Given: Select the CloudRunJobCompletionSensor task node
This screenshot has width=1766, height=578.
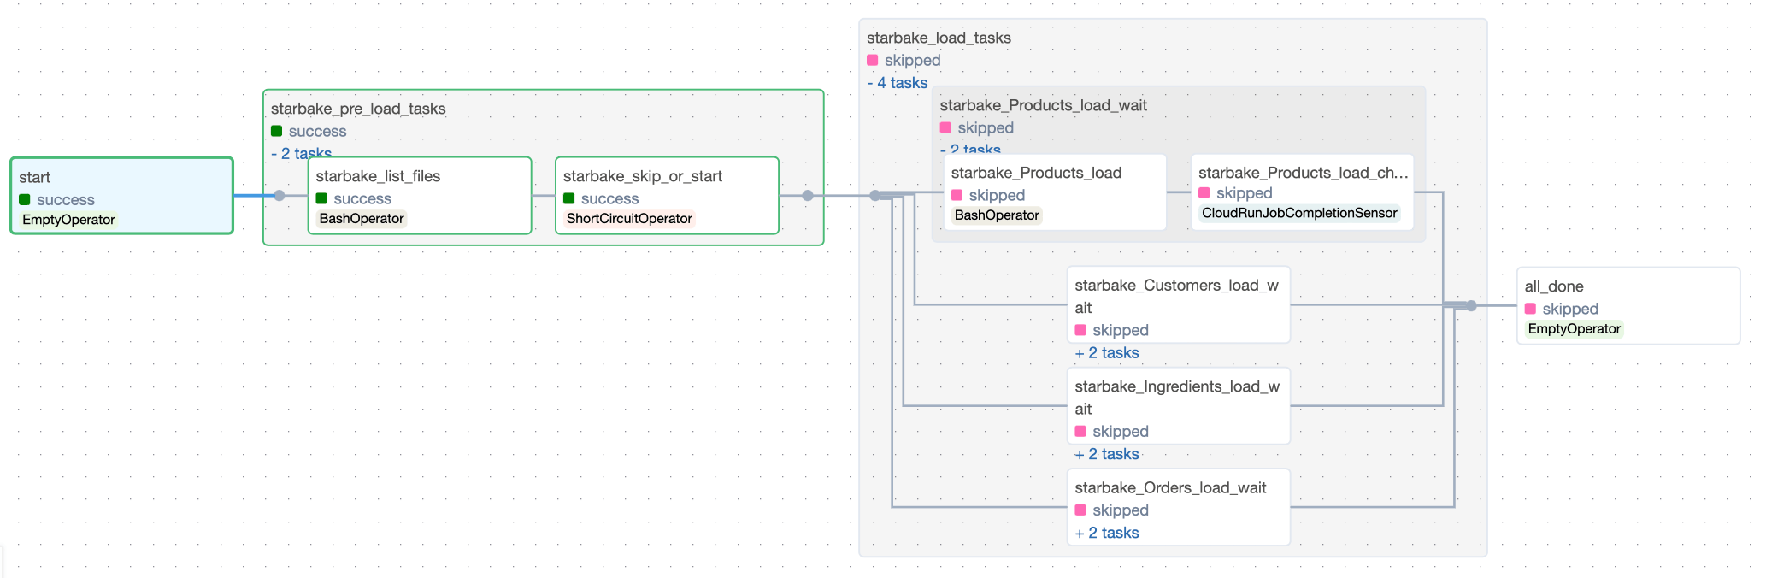Looking at the screenshot, I should tap(1302, 192).
